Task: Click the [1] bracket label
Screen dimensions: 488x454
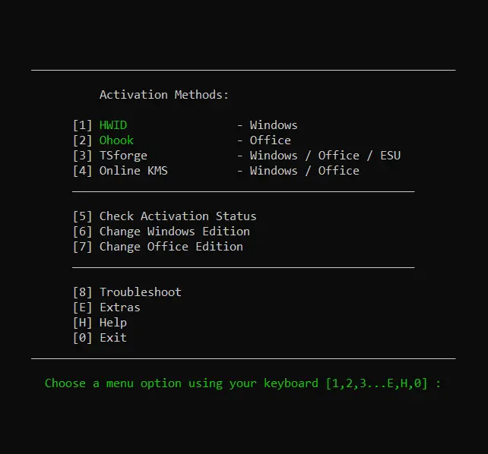Action: coord(83,125)
